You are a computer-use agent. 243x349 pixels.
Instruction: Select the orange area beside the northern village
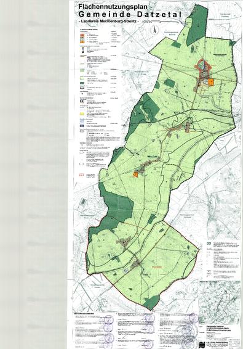(210, 82)
